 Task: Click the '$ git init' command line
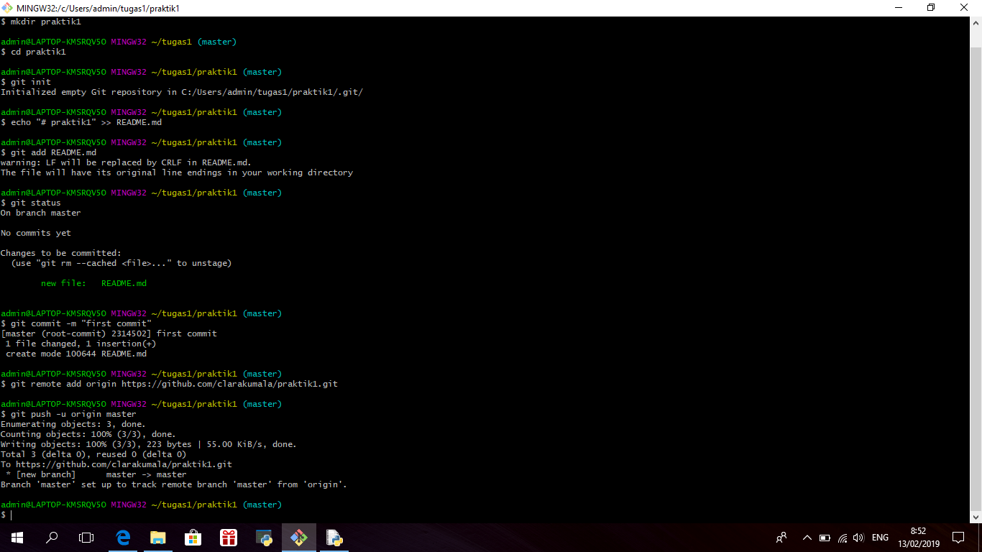pyautogui.click(x=26, y=82)
